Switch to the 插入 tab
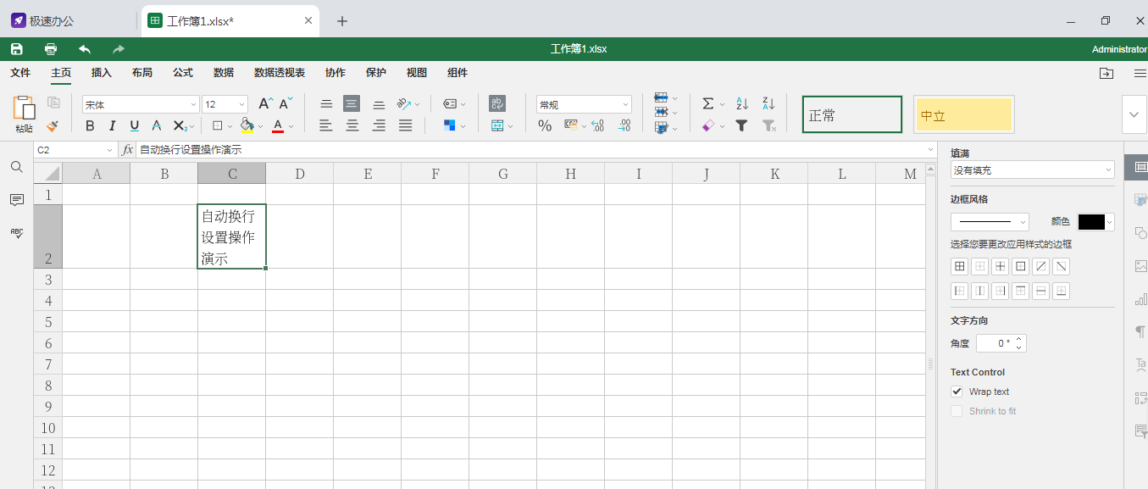1148x489 pixels. pyautogui.click(x=102, y=73)
